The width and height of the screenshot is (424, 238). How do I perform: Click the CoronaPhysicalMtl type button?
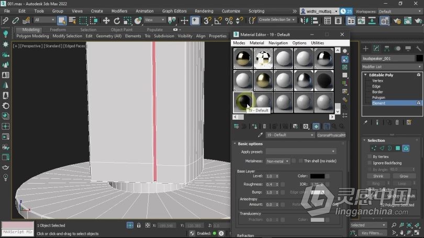[331, 135]
